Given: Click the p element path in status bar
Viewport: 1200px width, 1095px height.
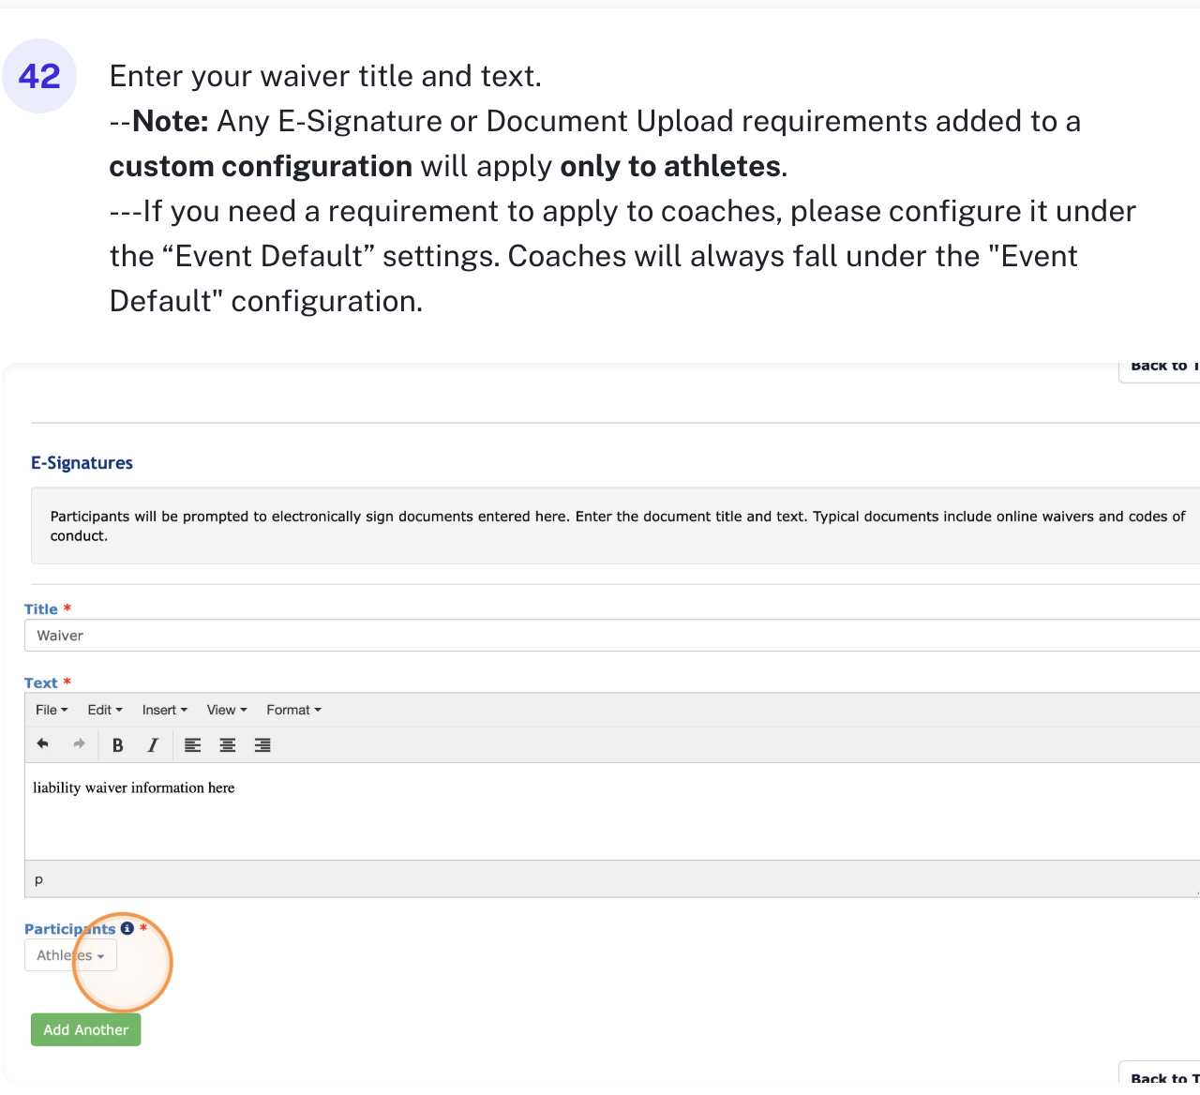Looking at the screenshot, I should click(x=38, y=879).
